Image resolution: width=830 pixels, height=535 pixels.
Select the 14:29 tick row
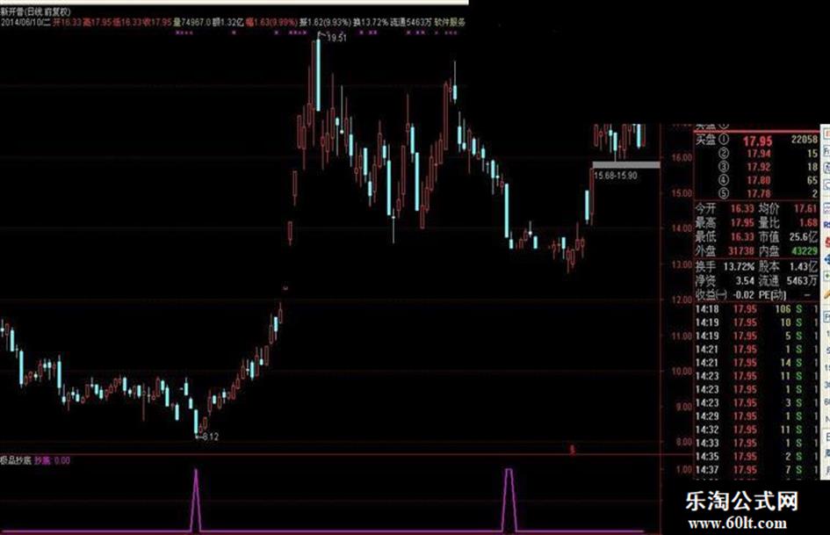pos(756,416)
